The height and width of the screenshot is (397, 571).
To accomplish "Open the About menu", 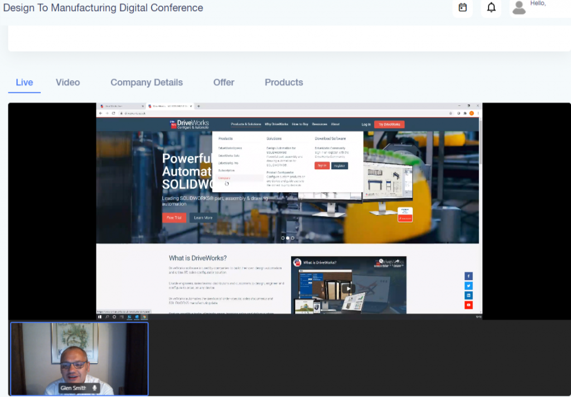I will (x=335, y=124).
